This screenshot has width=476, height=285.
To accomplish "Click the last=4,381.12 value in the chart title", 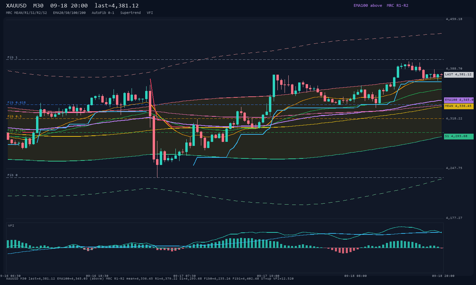I will (x=117, y=5).
